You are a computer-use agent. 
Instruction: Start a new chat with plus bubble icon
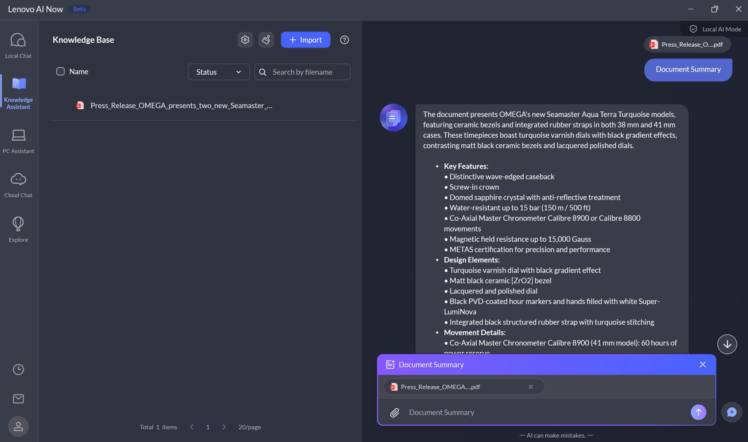point(731,412)
